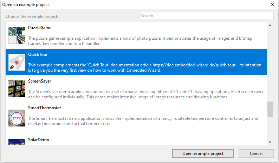Screen dimensions: 279x163
Task: Select the QuickTour rocket icon
Action: [17, 62]
